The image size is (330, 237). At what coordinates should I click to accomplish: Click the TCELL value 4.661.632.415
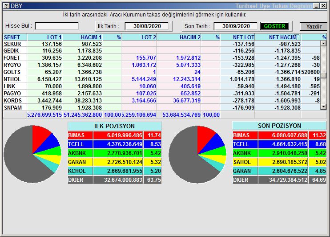click(290, 144)
